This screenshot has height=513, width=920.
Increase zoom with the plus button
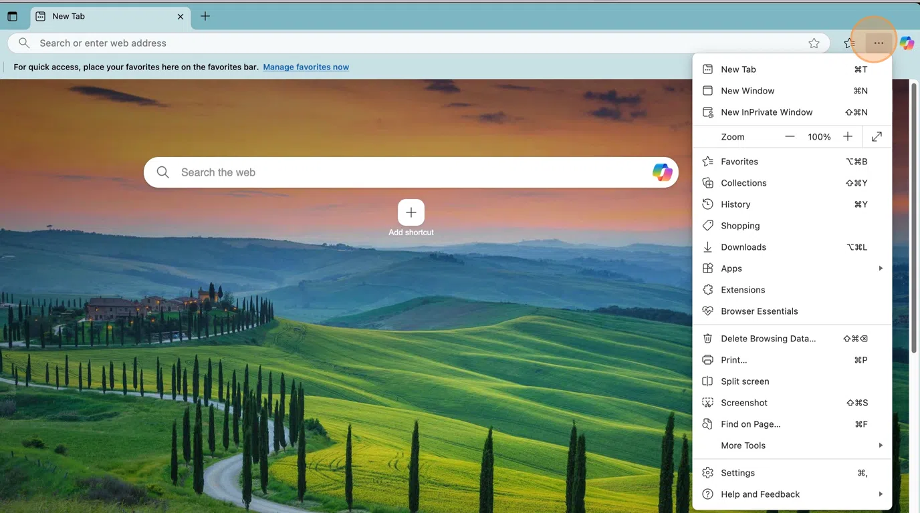(848, 137)
